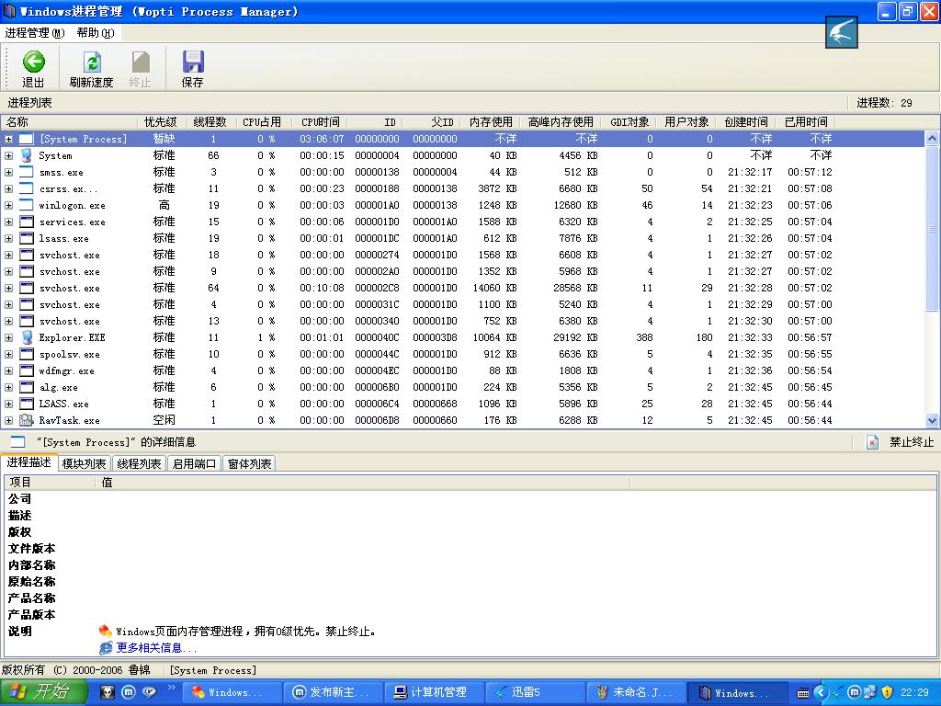This screenshot has width=941, height=706.
Task: Switch to the 线程列表 tab
Action: coord(140,463)
